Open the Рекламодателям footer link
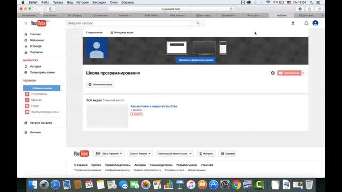The image size is (342, 192). [x=161, y=165]
